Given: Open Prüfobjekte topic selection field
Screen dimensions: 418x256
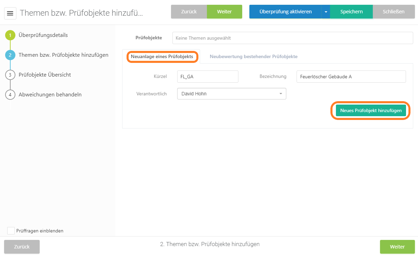Looking at the screenshot, I should (x=292, y=38).
